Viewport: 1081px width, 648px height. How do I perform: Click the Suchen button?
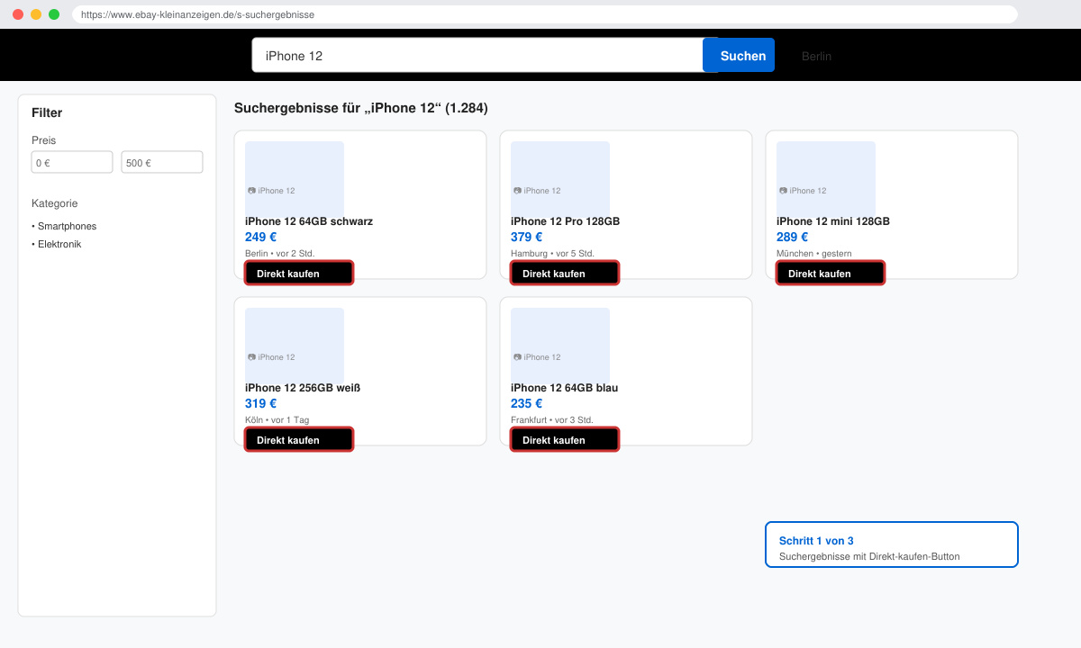[739, 56]
